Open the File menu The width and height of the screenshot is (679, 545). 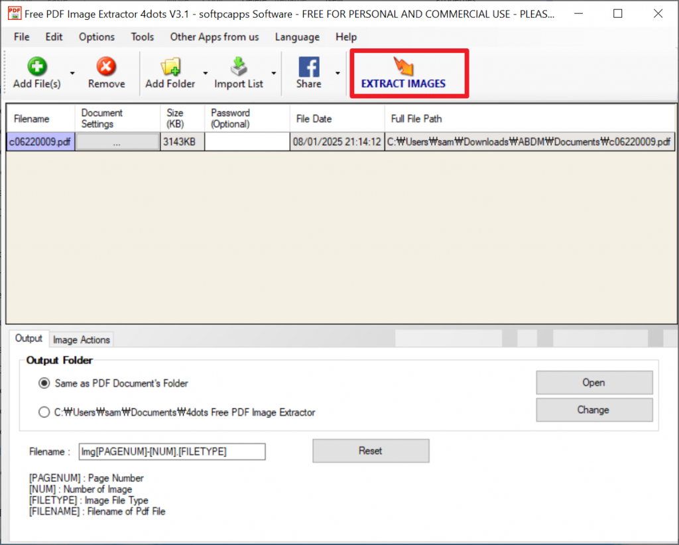(22, 36)
